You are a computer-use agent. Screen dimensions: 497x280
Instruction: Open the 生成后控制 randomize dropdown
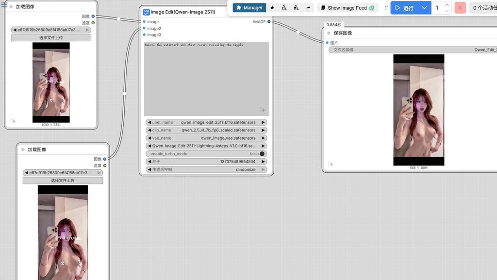tap(206, 169)
